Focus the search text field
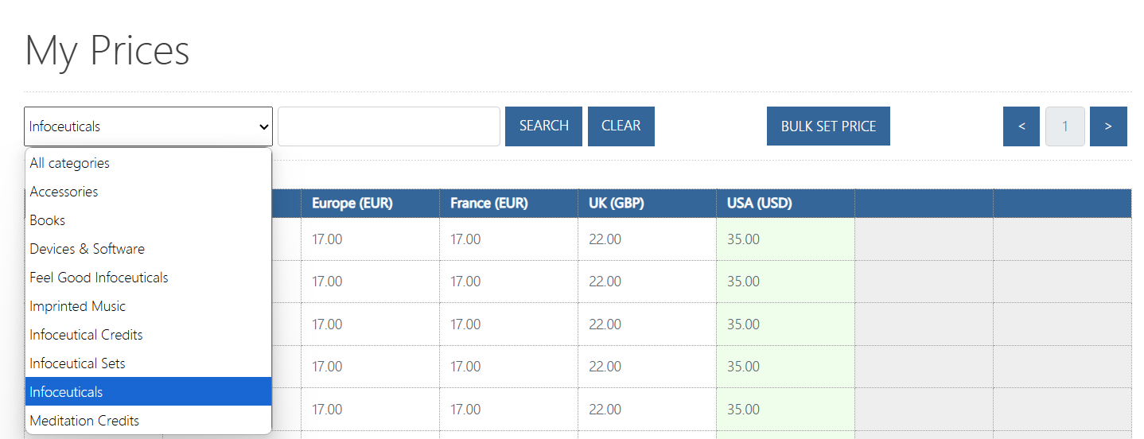 tap(389, 126)
